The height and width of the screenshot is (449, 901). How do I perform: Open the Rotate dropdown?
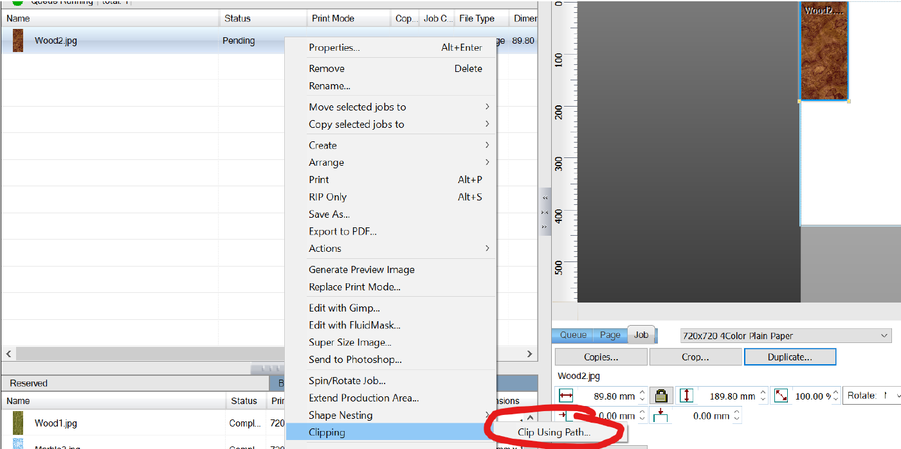871,396
